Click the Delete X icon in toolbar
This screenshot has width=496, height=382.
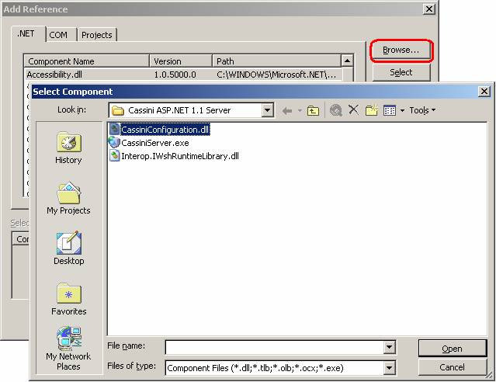click(x=353, y=110)
